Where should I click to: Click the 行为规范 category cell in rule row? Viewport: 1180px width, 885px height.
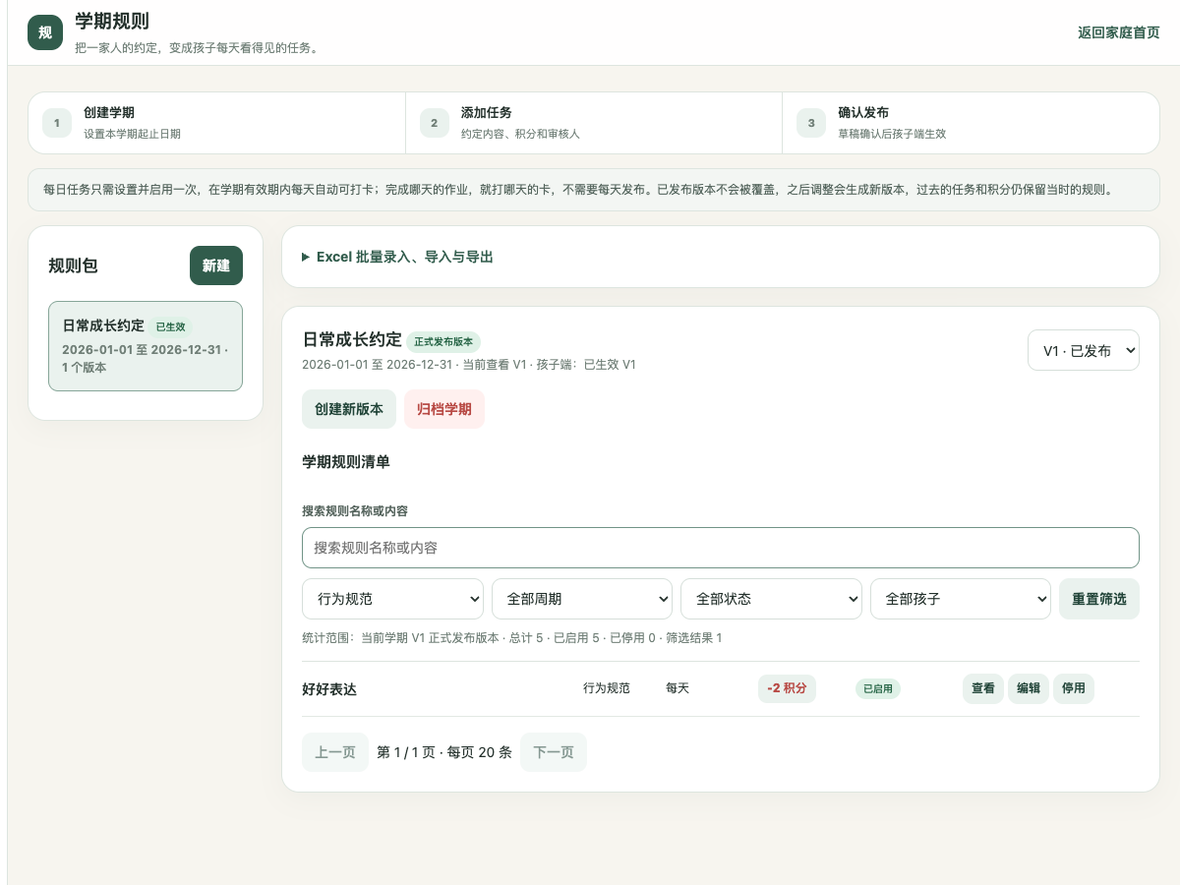pos(607,688)
